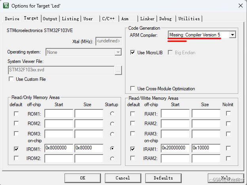Viewport: 247px width, 185px height.
Task: Close the Options for Target dialog
Action: (x=241, y=6)
